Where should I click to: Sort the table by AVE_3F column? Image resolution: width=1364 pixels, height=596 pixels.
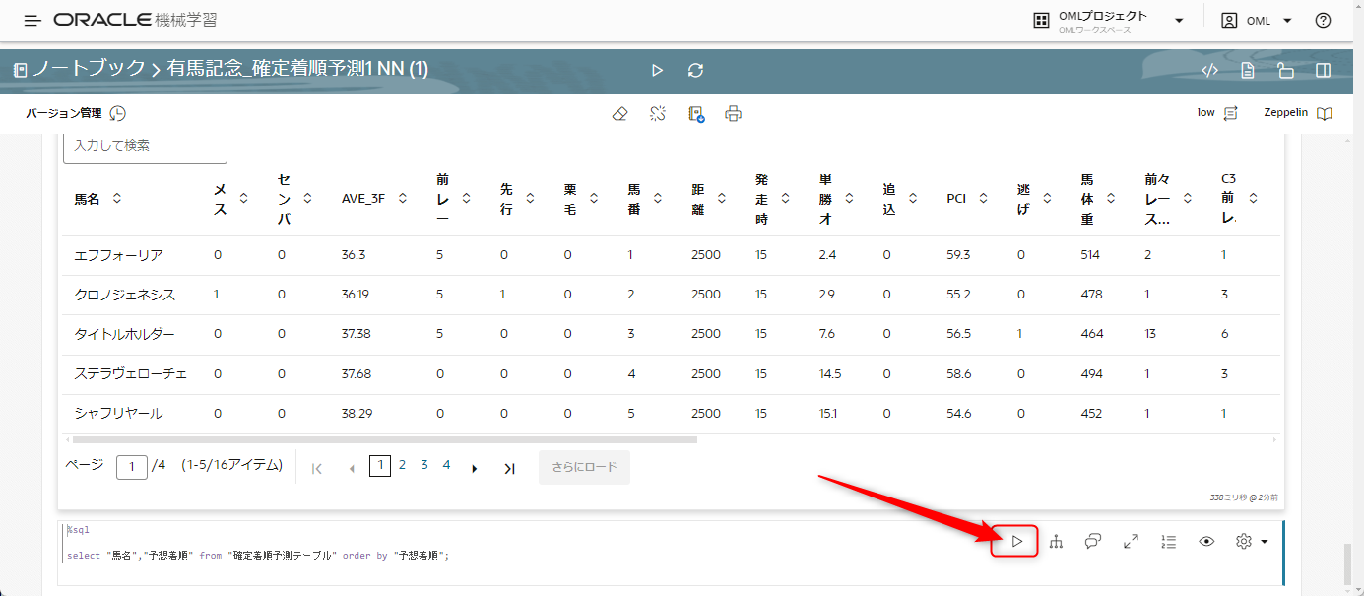[403, 199]
